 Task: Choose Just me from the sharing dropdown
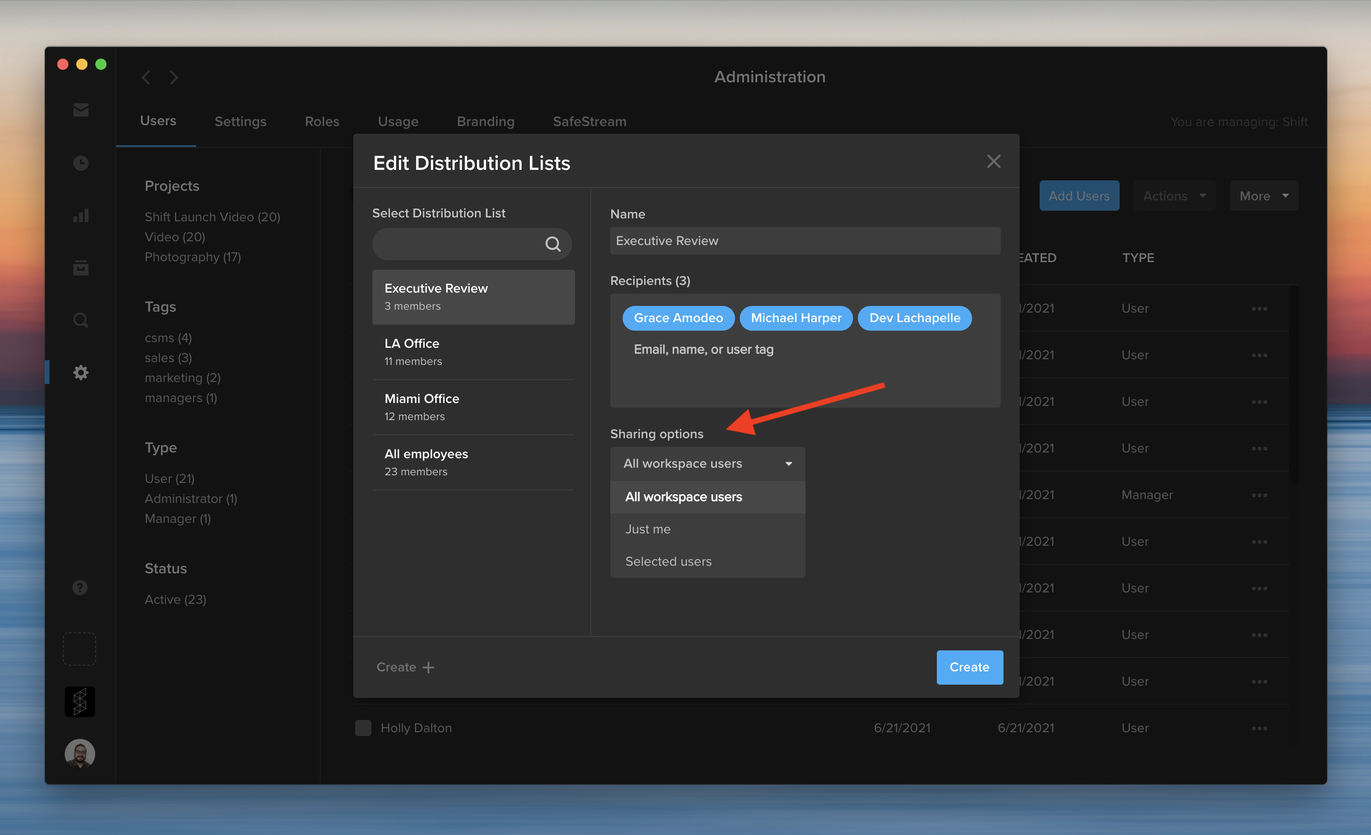pos(648,529)
